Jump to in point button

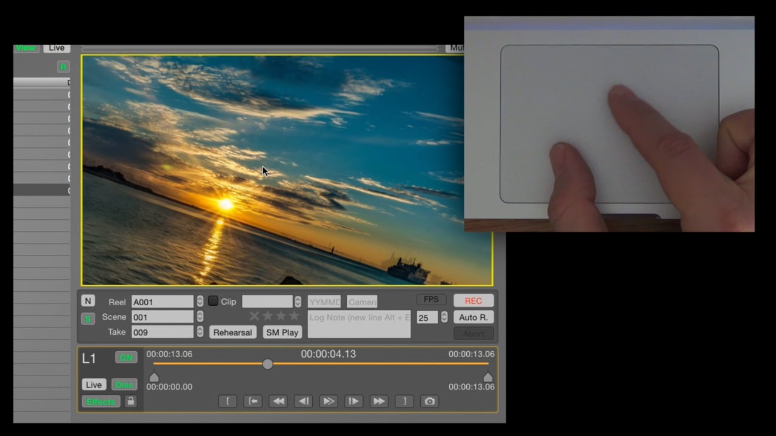pos(253,401)
